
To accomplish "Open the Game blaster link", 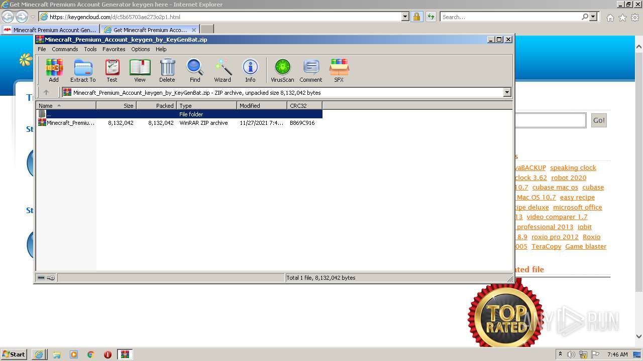I will pyautogui.click(x=586, y=246).
